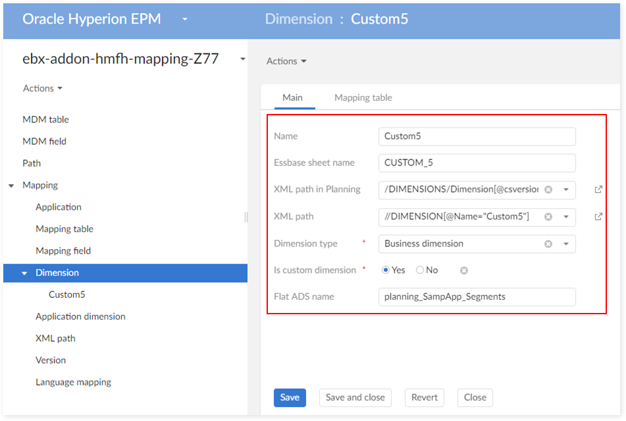Open the Oracle Hyperion EPM dropdown

tap(185, 19)
